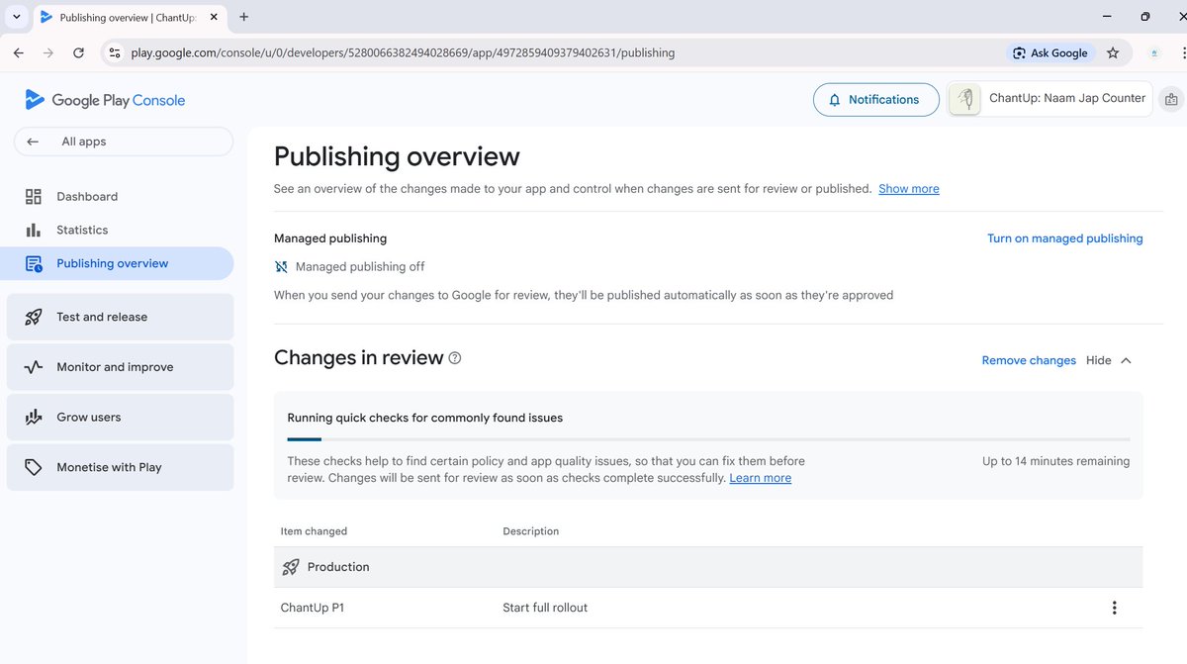Expand the Monetise with Play section
This screenshot has width=1187, height=664.
(x=121, y=467)
